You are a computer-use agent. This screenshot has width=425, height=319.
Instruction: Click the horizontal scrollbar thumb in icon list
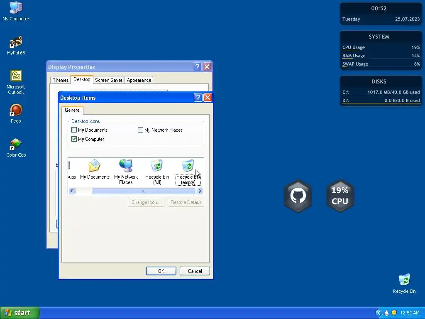pyautogui.click(x=144, y=191)
